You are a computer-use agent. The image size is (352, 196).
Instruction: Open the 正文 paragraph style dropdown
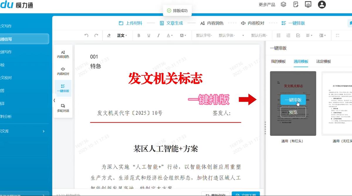[x=122, y=35]
